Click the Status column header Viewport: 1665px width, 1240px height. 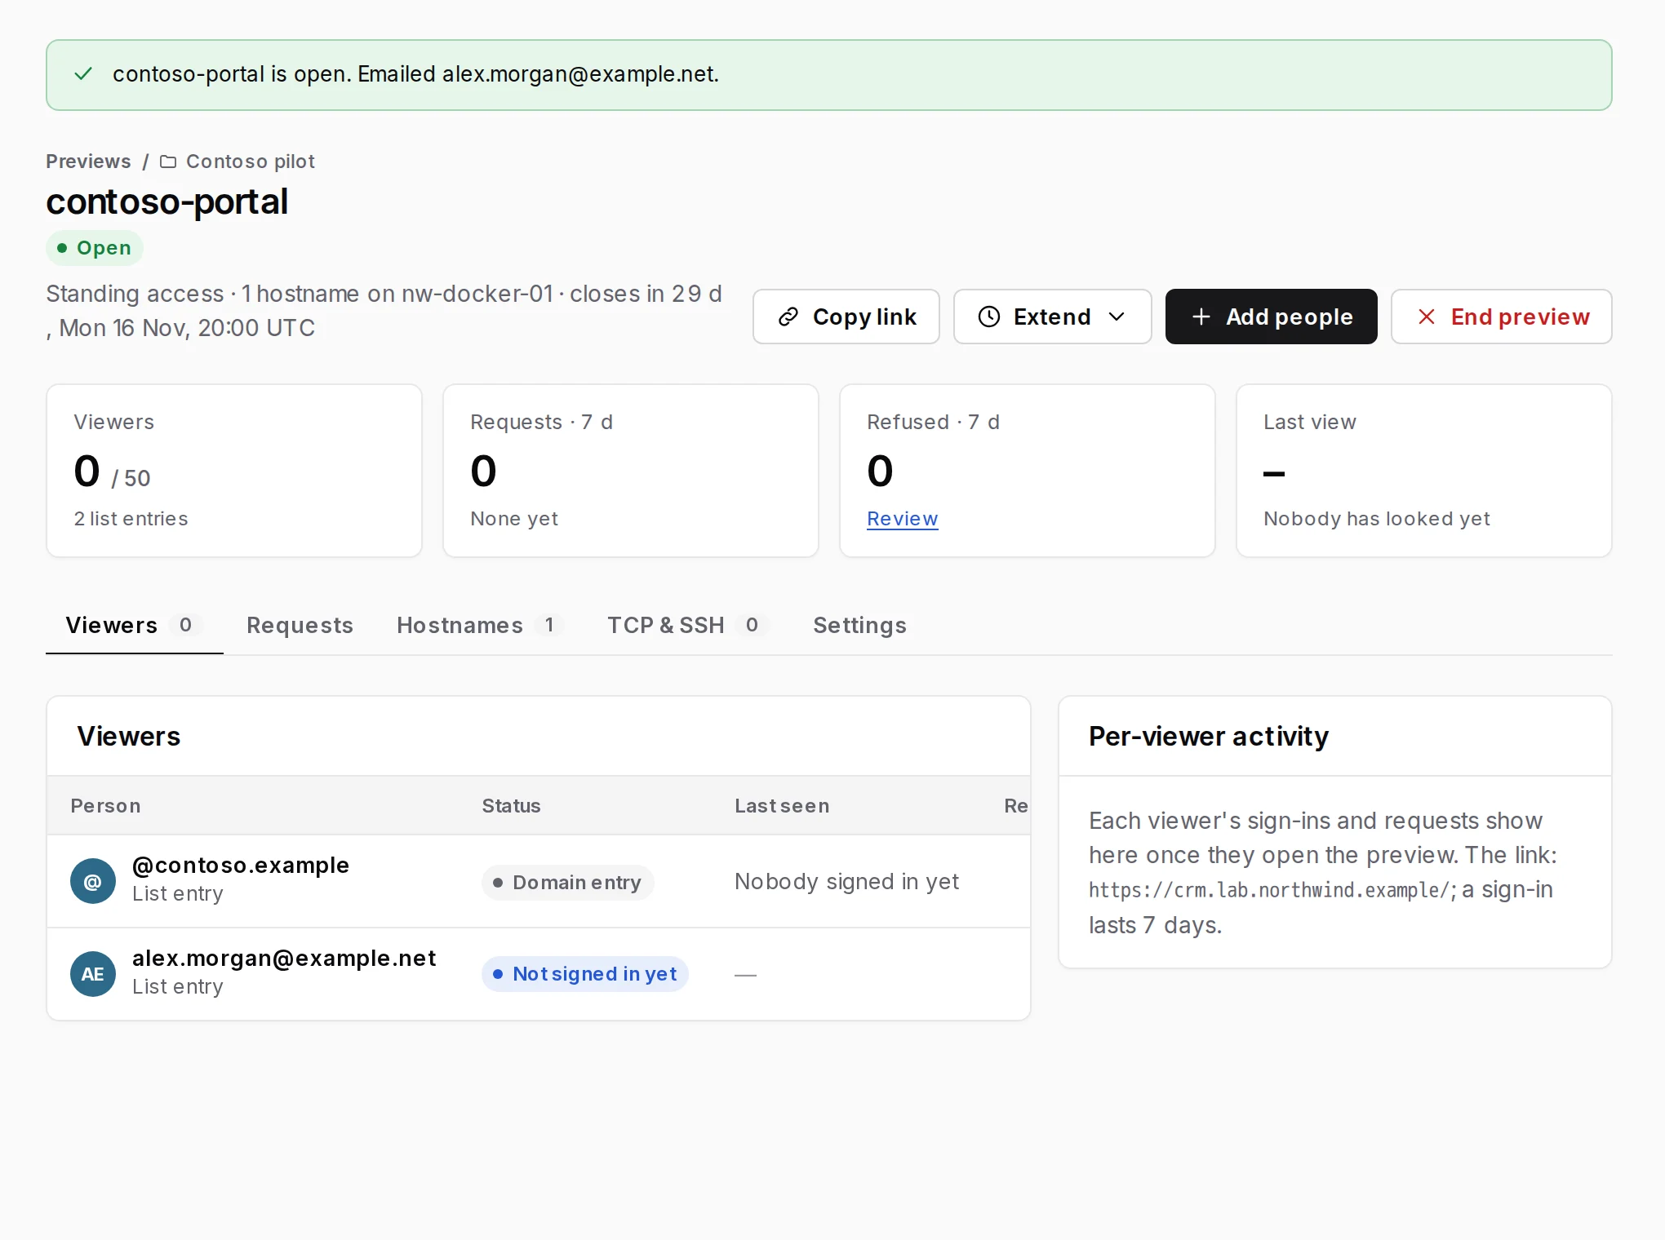point(511,806)
